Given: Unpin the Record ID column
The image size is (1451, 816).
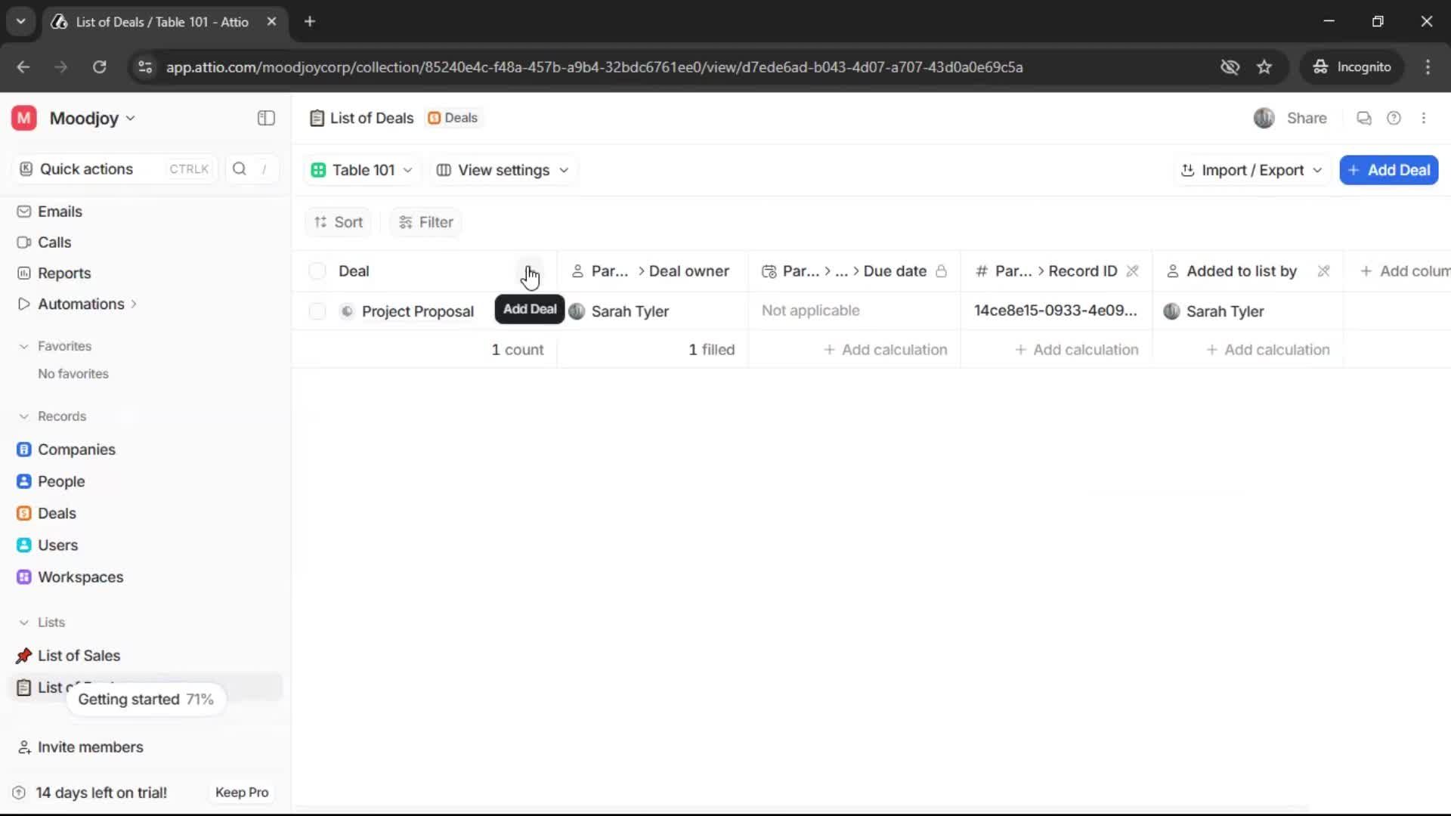Looking at the screenshot, I should click(1134, 271).
